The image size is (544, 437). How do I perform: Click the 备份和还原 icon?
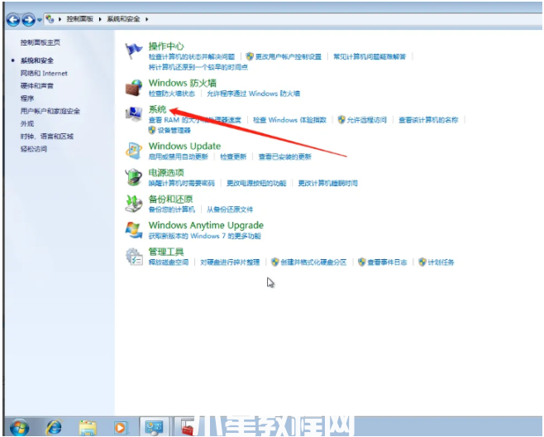click(134, 204)
